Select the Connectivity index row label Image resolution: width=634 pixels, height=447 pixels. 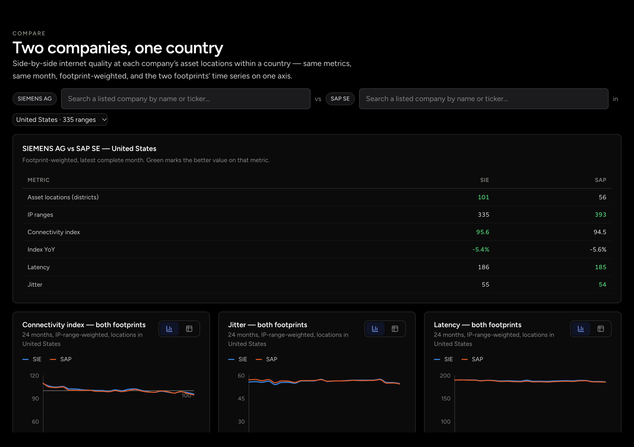point(54,232)
